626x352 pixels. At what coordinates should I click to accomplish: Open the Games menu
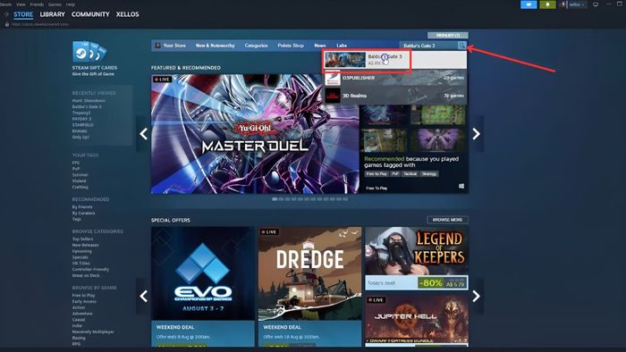[x=55, y=4]
